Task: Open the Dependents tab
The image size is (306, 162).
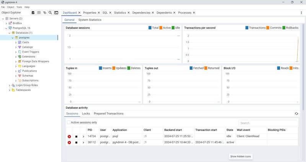Action: (164, 13)
